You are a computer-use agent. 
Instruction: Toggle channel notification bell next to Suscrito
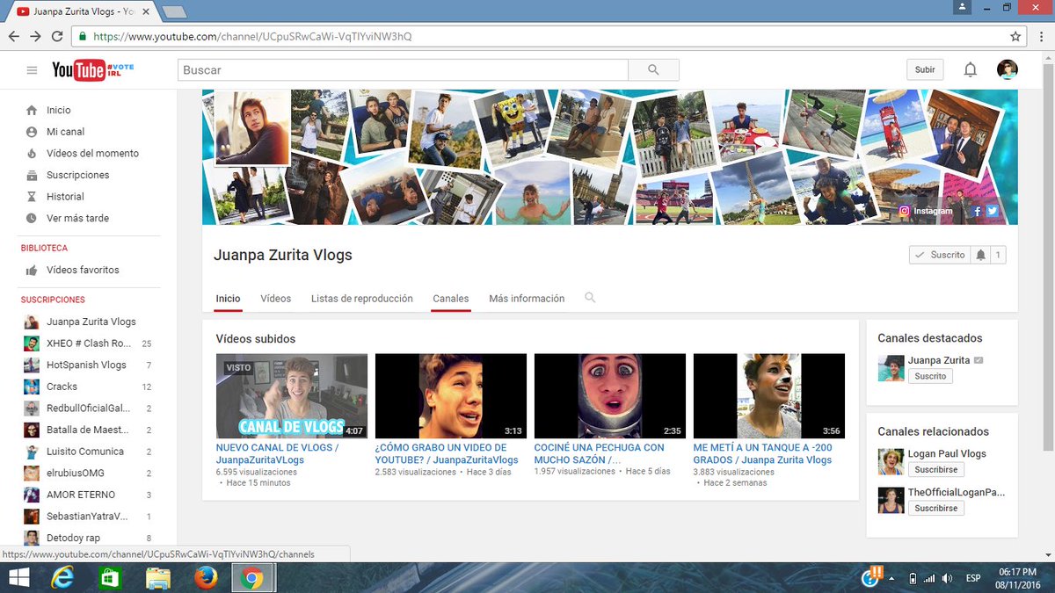pyautogui.click(x=980, y=255)
